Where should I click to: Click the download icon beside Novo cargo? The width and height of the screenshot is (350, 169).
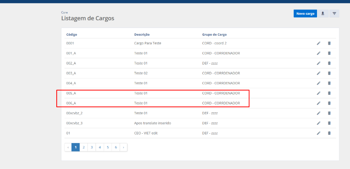[x=323, y=14]
